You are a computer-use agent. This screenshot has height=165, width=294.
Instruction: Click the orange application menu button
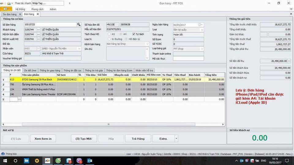click(6, 9)
